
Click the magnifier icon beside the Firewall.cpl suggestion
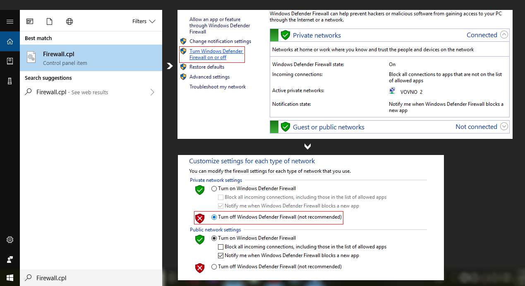tap(29, 92)
